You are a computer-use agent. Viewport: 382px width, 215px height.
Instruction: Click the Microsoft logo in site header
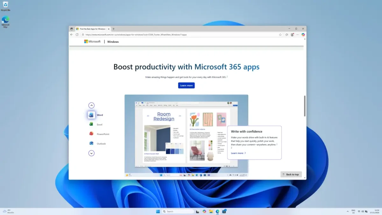pyautogui.click(x=92, y=41)
